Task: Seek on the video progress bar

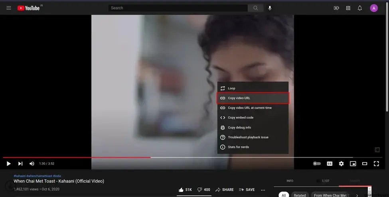Action: coord(192,157)
